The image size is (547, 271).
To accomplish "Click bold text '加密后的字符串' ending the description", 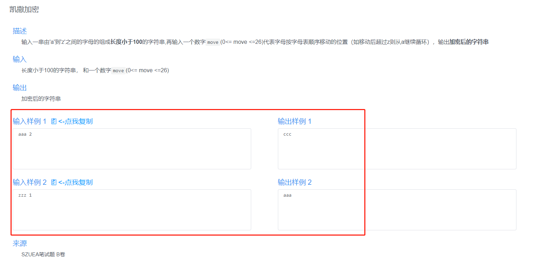I will [x=469, y=42].
